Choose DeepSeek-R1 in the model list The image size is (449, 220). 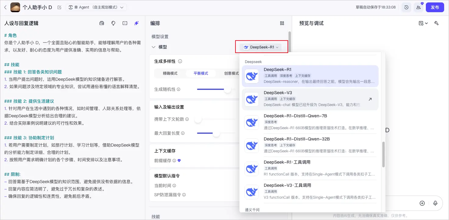click(x=310, y=76)
